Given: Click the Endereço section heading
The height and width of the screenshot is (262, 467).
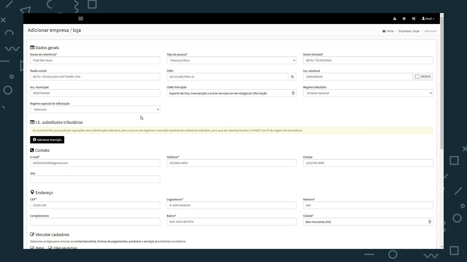Looking at the screenshot, I should (42, 192).
